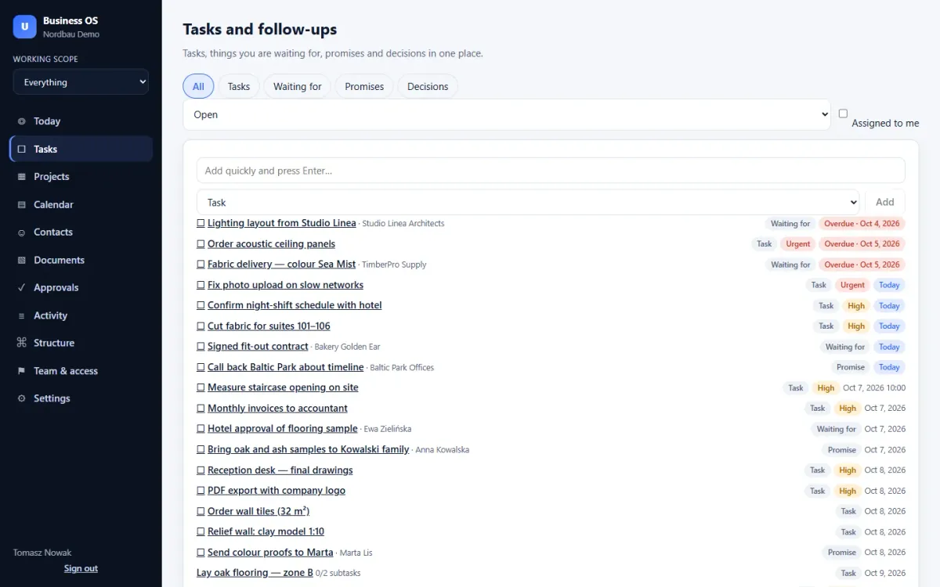The image size is (940, 587).
Task: Open Send colour proofs to Marta
Action: pos(270,553)
